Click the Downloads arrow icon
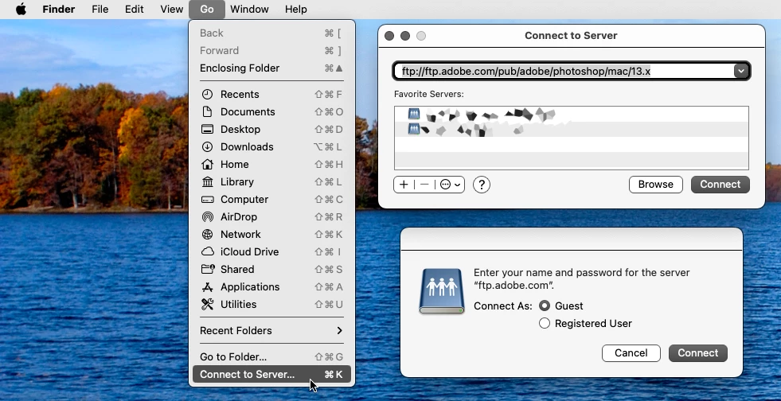 click(x=207, y=146)
